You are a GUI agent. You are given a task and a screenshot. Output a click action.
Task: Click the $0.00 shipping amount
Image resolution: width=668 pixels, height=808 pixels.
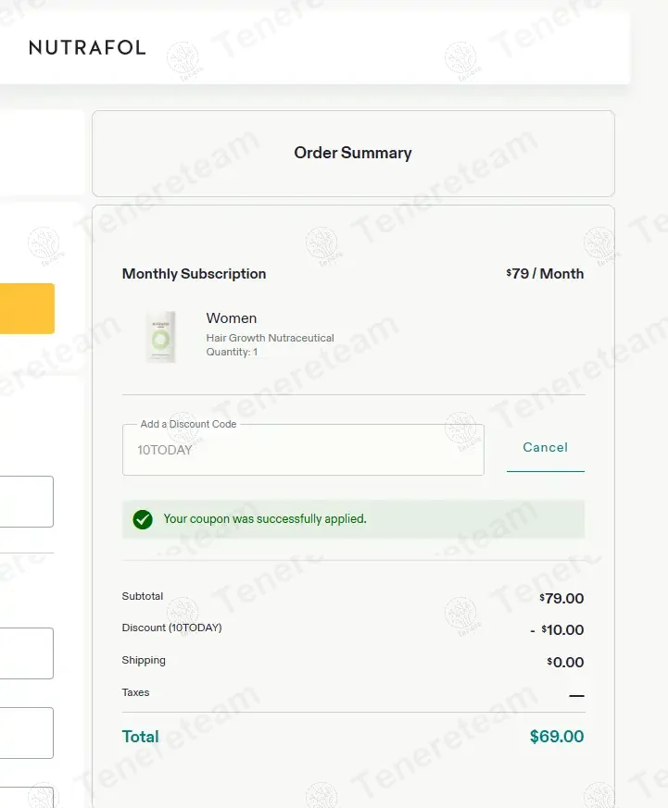[x=565, y=663]
